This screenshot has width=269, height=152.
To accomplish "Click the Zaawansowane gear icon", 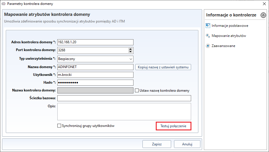I will (x=208, y=46).
